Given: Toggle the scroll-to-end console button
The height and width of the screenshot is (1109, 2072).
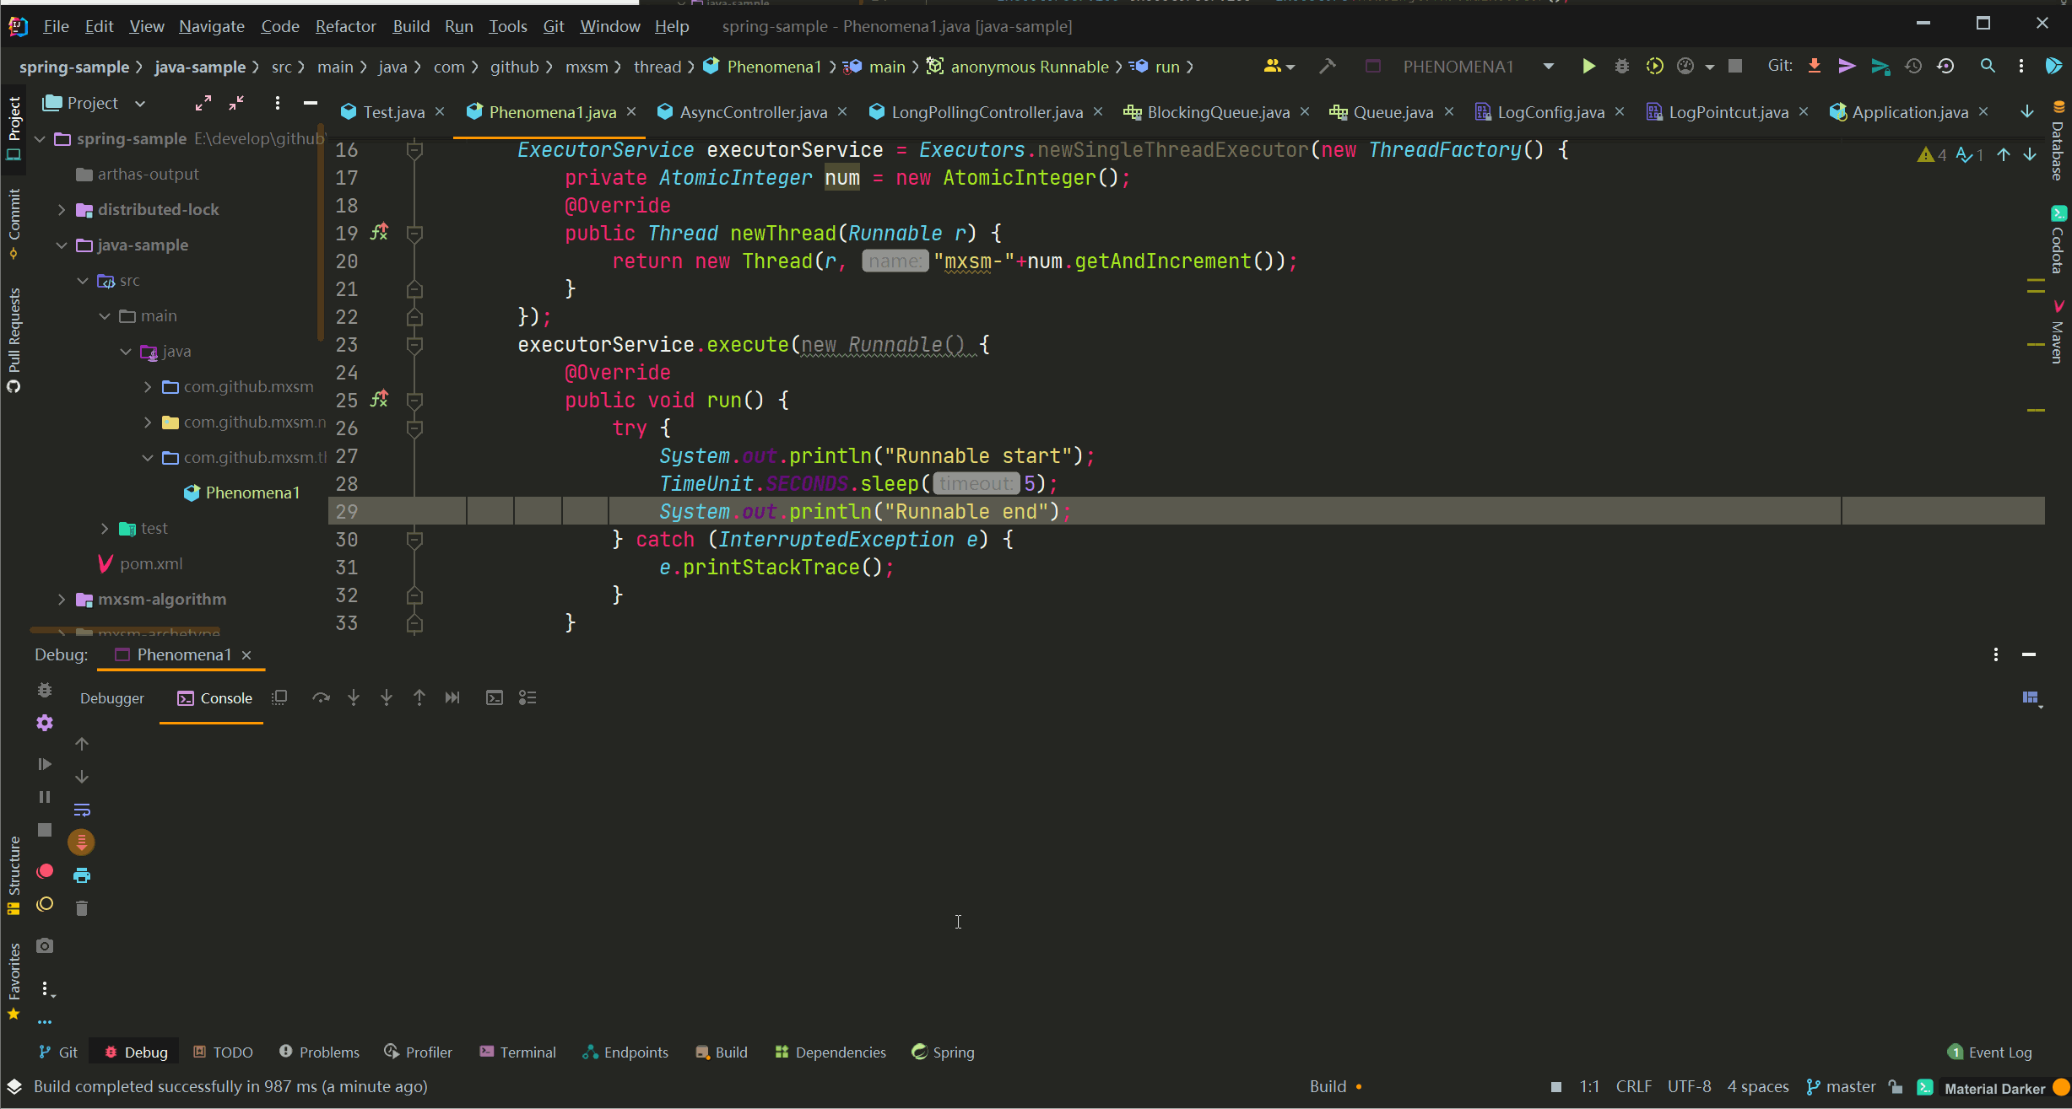Looking at the screenshot, I should 82,843.
